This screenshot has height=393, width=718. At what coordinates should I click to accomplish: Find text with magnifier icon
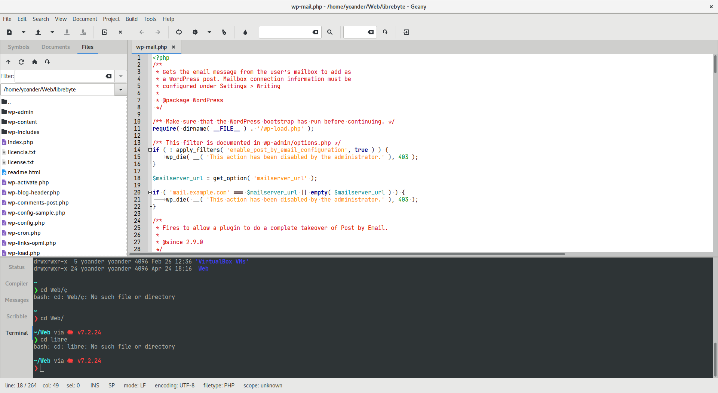(x=330, y=32)
